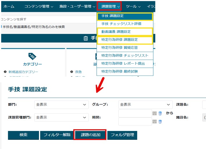Click the フィルター解除 button

pos(57,135)
